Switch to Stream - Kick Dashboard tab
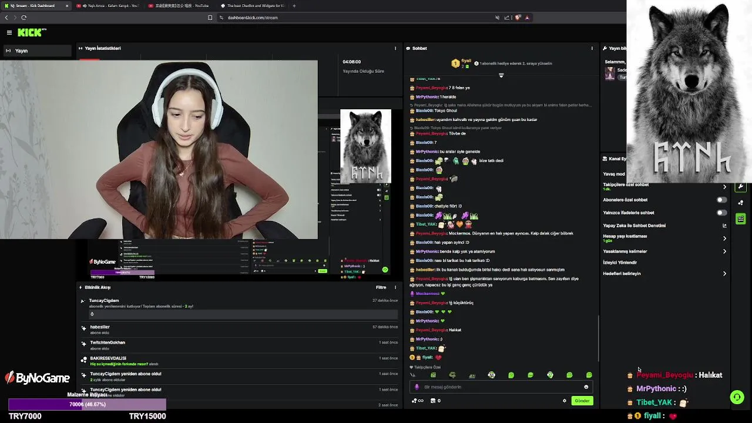752x423 pixels. tap(36, 6)
